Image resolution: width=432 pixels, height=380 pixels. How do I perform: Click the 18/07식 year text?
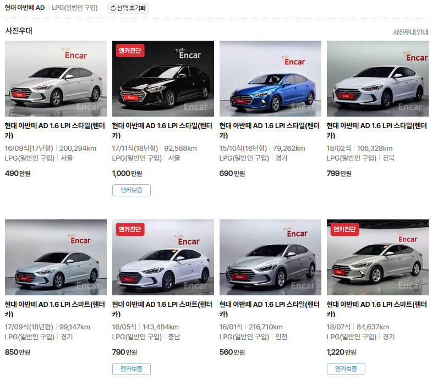338,327
